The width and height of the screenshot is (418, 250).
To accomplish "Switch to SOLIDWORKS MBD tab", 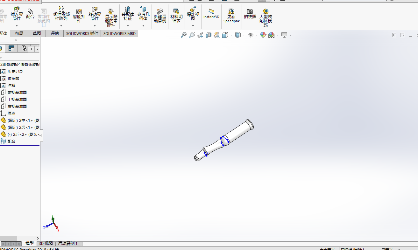I will tap(119, 33).
